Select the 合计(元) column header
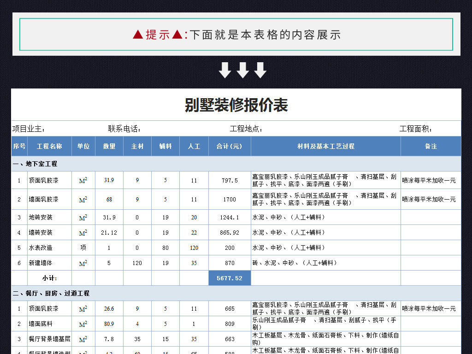472x354 pixels. pos(230,146)
